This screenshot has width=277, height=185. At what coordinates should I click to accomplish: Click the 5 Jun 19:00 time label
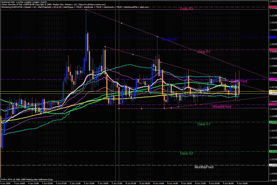pos(103,183)
